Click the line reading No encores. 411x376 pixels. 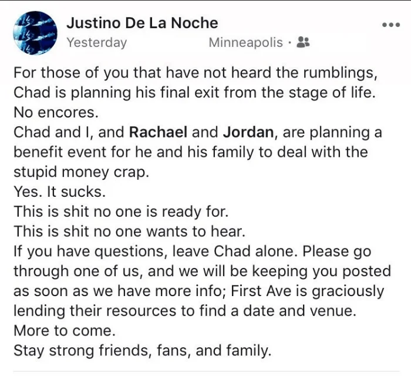click(x=56, y=112)
